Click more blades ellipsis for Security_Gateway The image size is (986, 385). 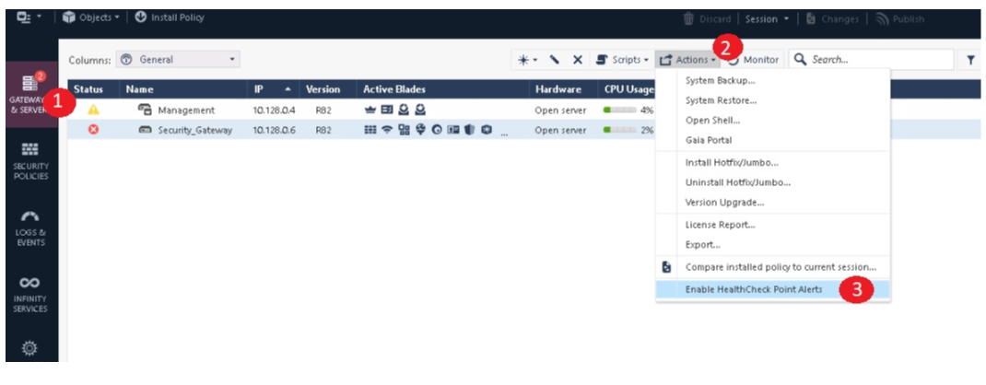[504, 132]
